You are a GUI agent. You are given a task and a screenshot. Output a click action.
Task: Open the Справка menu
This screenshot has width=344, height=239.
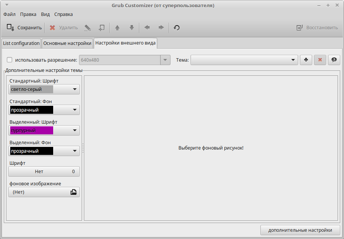click(x=64, y=14)
